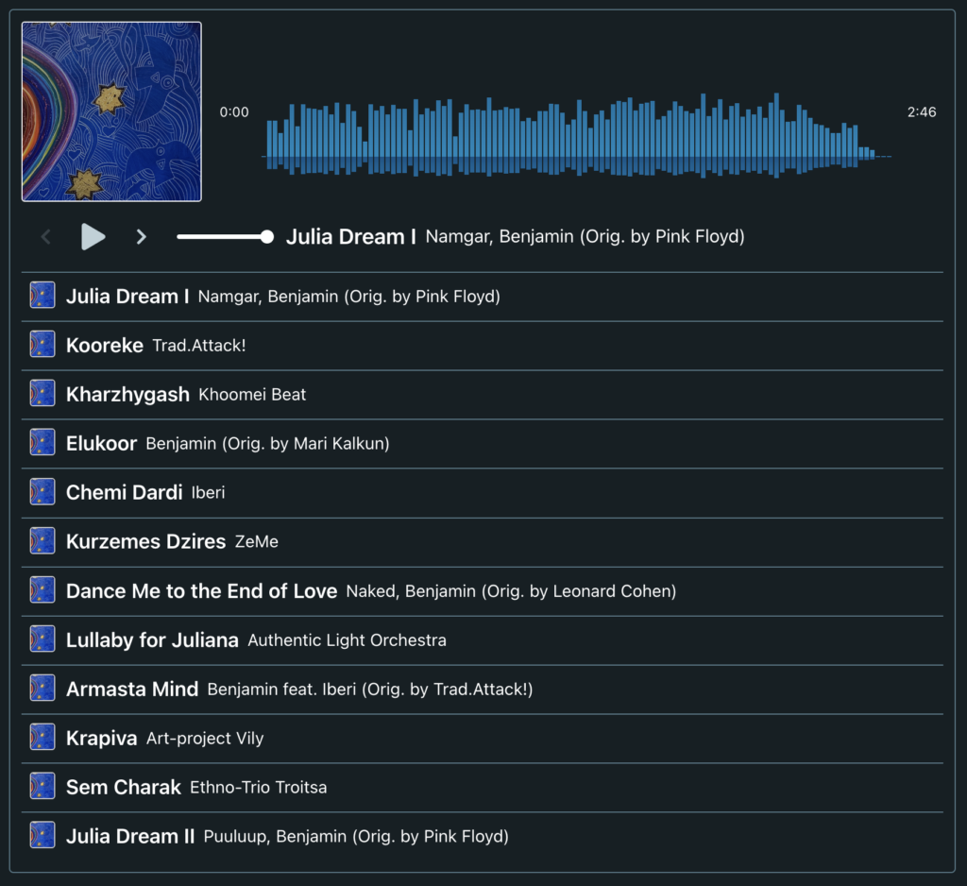Click album icon beside Sem Charak
967x886 pixels.
click(x=42, y=786)
